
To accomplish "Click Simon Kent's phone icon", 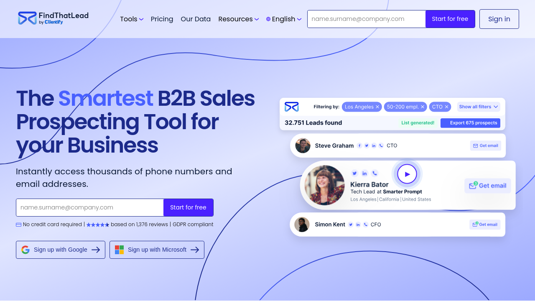I will coord(366,224).
